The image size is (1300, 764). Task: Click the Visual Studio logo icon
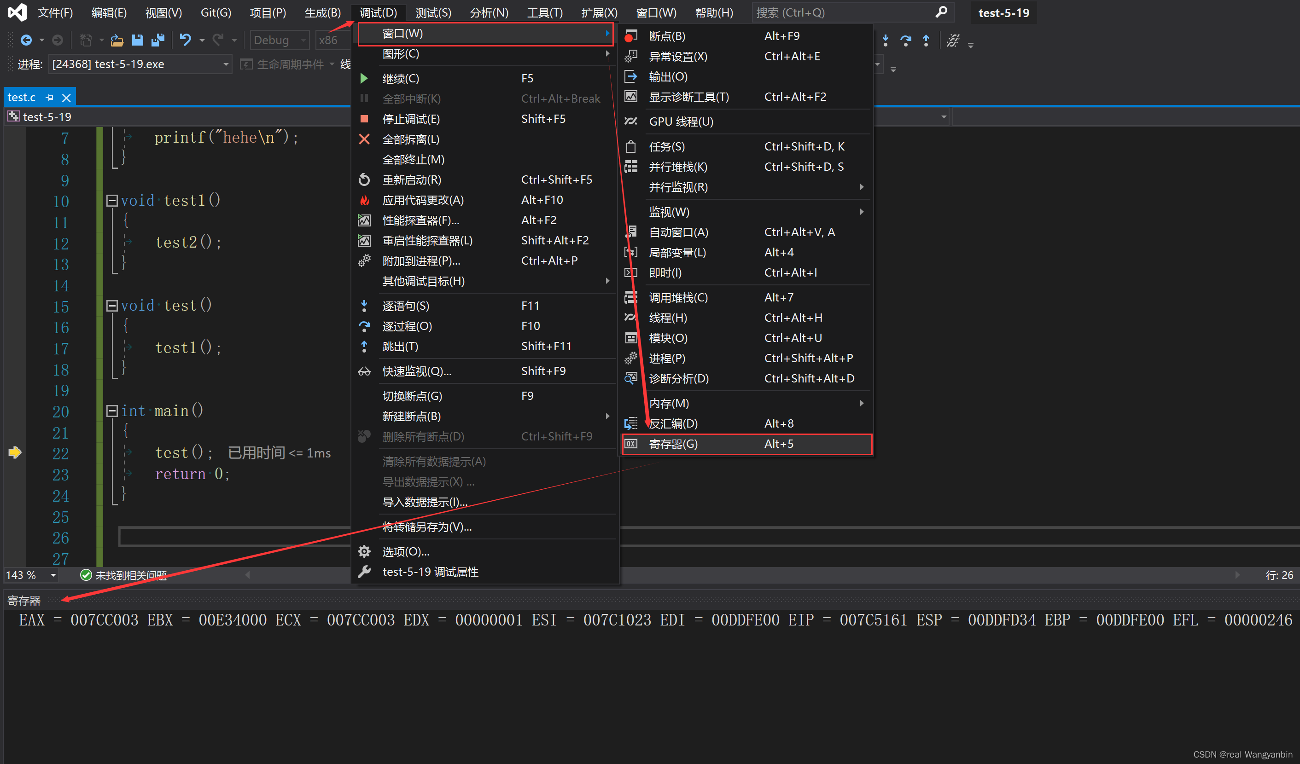pyautogui.click(x=17, y=12)
